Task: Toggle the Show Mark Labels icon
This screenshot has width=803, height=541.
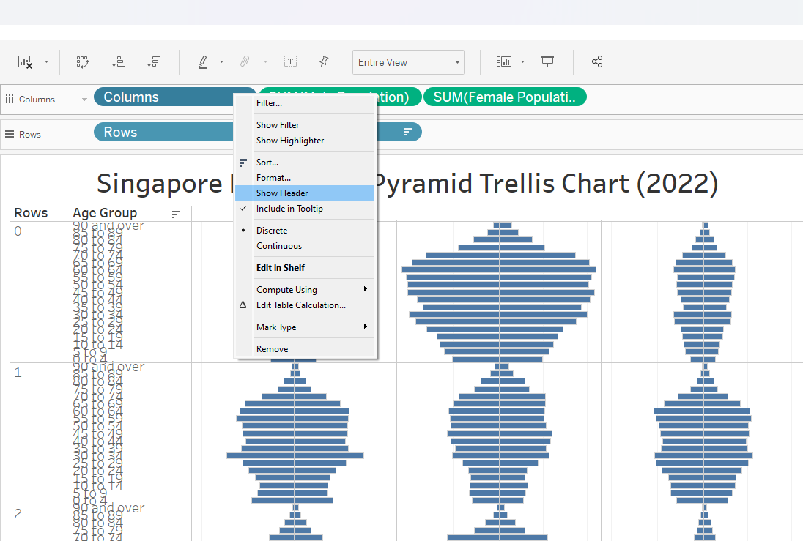Action: click(290, 62)
